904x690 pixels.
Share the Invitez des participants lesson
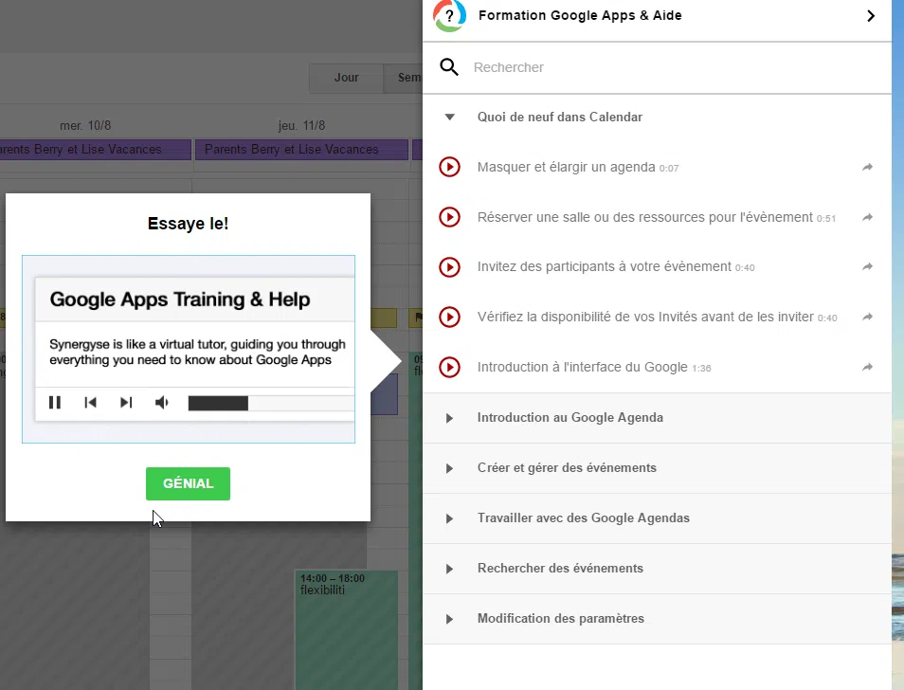[867, 267]
